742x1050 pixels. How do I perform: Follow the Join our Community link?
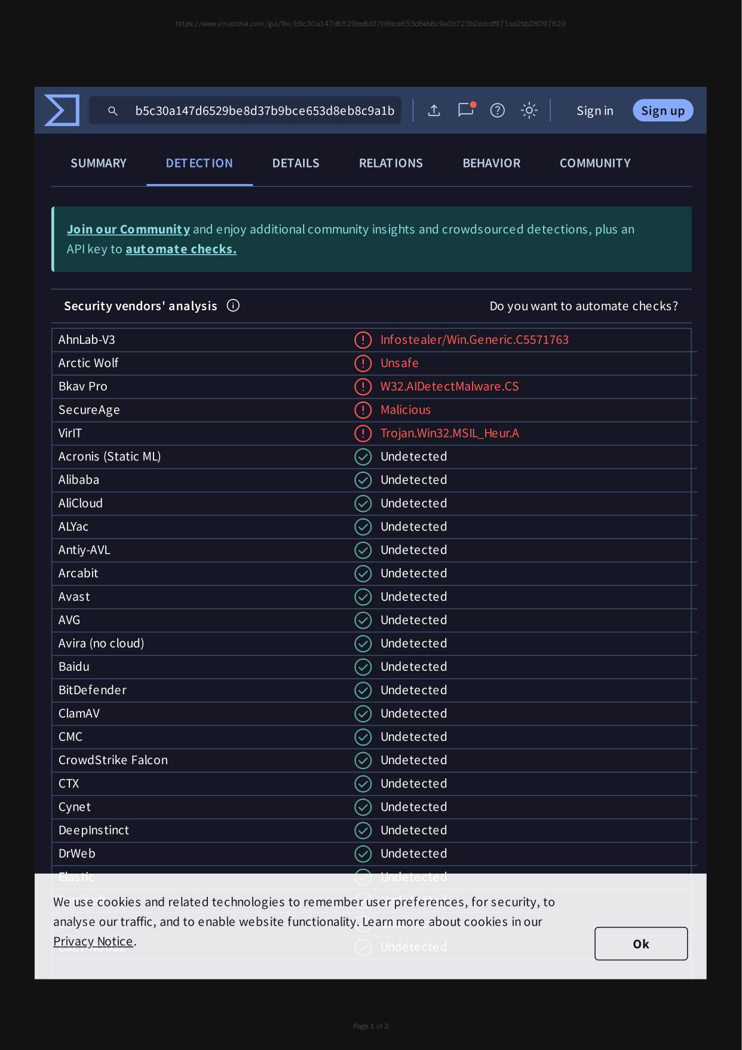(128, 230)
